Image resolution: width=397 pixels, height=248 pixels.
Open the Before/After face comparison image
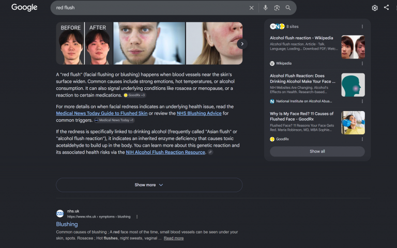84,43
